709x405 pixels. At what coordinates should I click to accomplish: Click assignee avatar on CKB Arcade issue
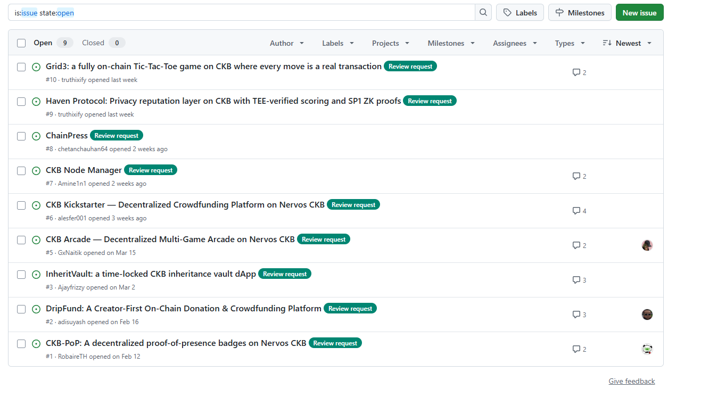(x=647, y=245)
